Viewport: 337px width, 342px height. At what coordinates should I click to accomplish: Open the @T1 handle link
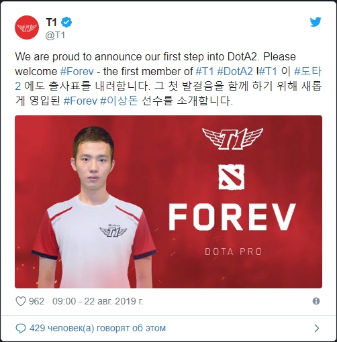[x=55, y=36]
